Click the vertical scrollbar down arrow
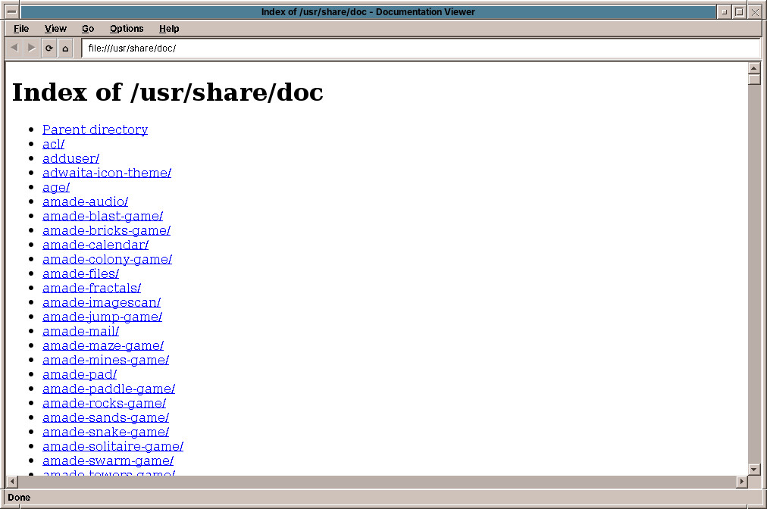Viewport: 767px width, 509px height. (754, 470)
